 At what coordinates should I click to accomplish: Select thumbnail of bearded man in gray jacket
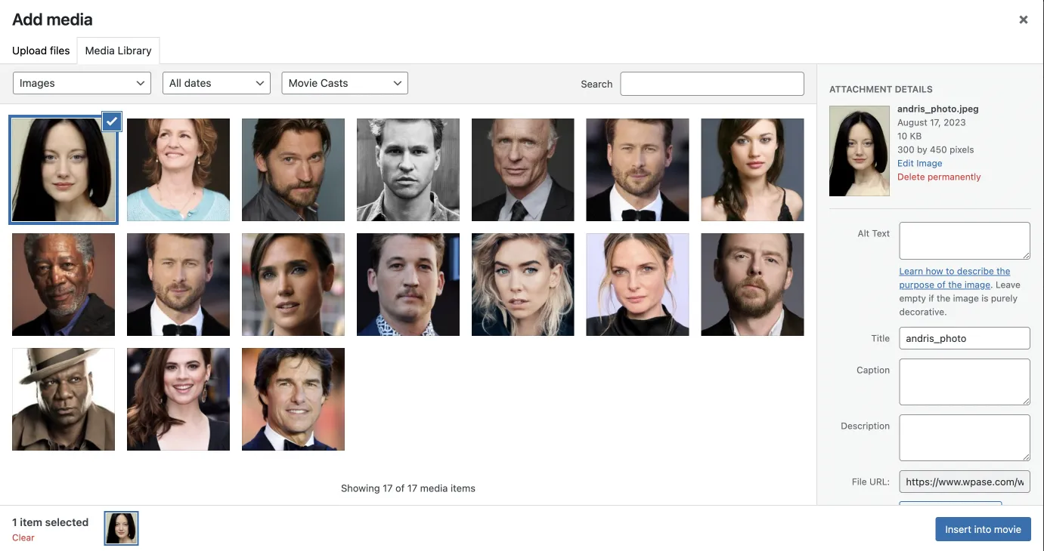[293, 170]
